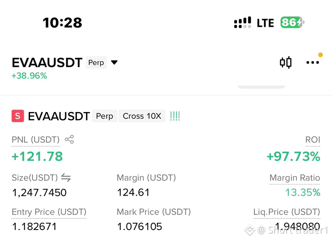Tap the Margin Ratio label
This screenshot has width=332, height=240.
pos(295,178)
